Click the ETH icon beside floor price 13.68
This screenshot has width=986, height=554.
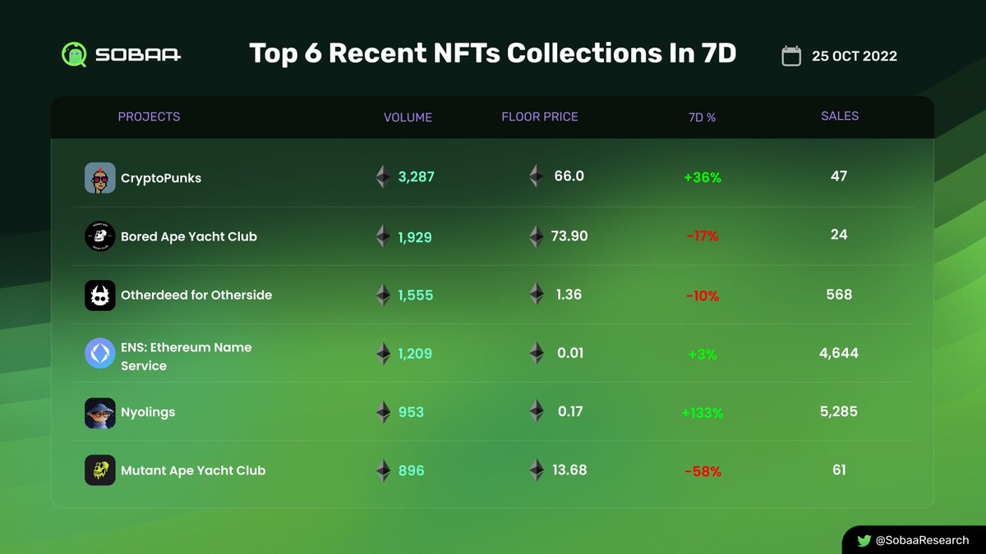pos(537,470)
